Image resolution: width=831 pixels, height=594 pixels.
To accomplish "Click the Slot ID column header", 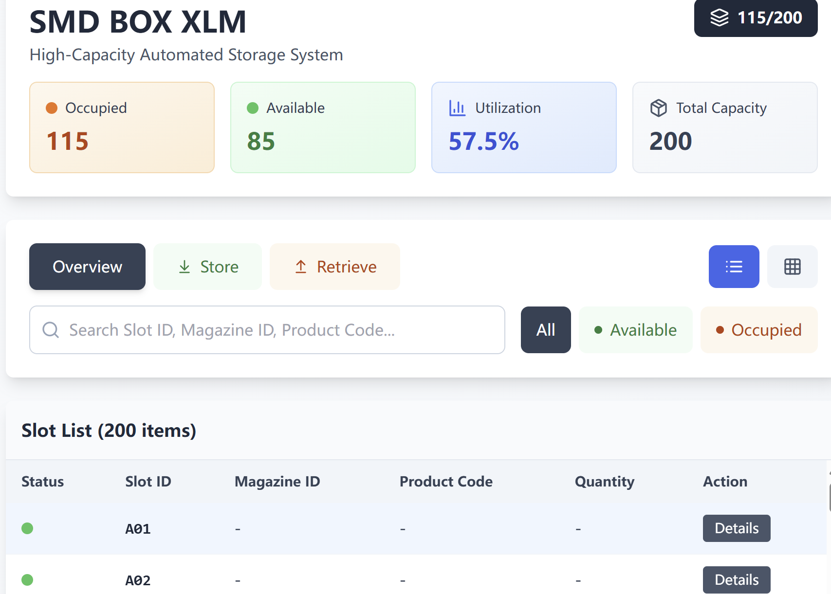I will point(148,482).
